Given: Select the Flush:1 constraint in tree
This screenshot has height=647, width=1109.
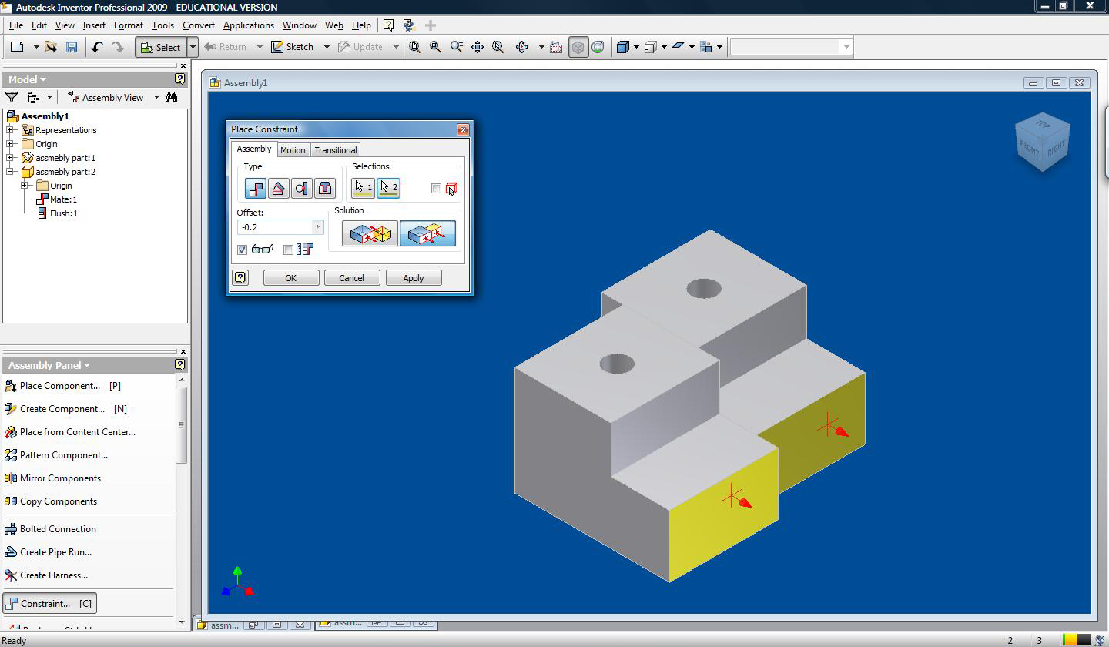Looking at the screenshot, I should [x=63, y=213].
